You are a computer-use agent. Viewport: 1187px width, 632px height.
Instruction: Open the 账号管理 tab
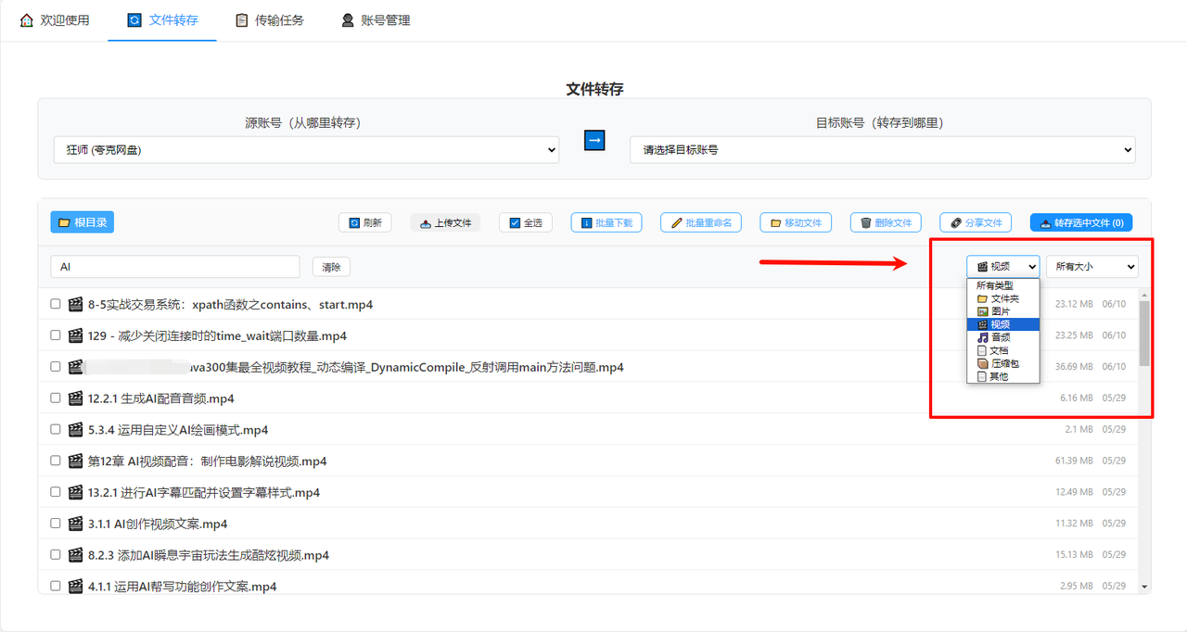[x=375, y=19]
